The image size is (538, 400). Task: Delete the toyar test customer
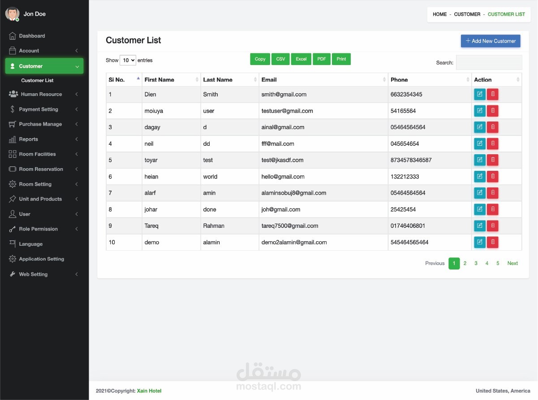click(x=493, y=160)
